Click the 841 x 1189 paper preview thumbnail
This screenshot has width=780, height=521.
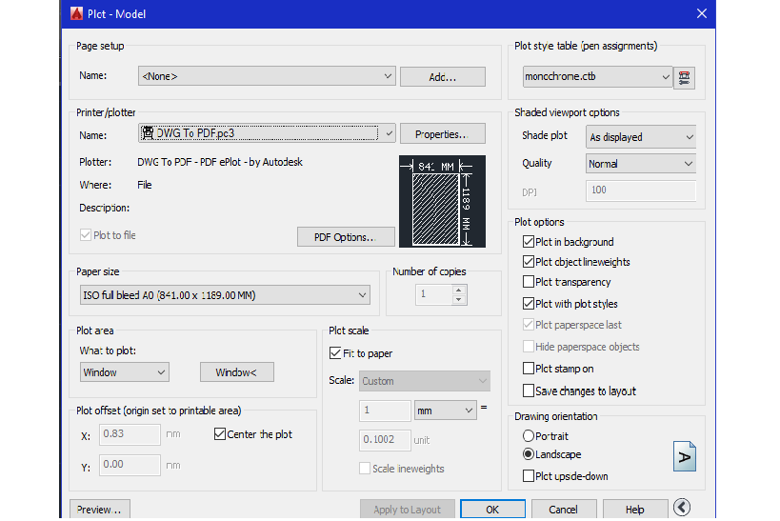[x=442, y=202]
